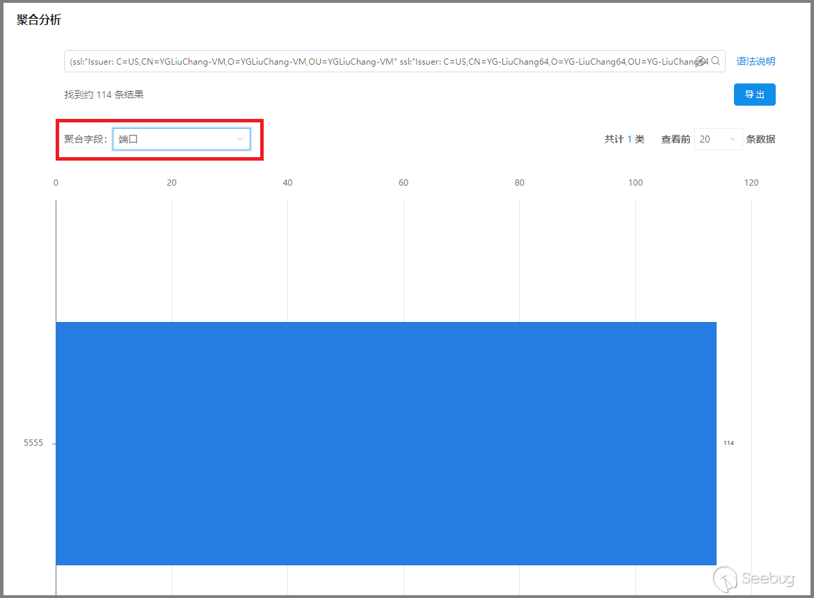814x598 pixels.
Task: Click the 聚合字段 field label
Action: [x=85, y=139]
